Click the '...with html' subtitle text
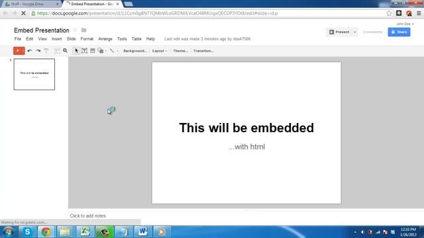The height and width of the screenshot is (238, 424). point(246,147)
